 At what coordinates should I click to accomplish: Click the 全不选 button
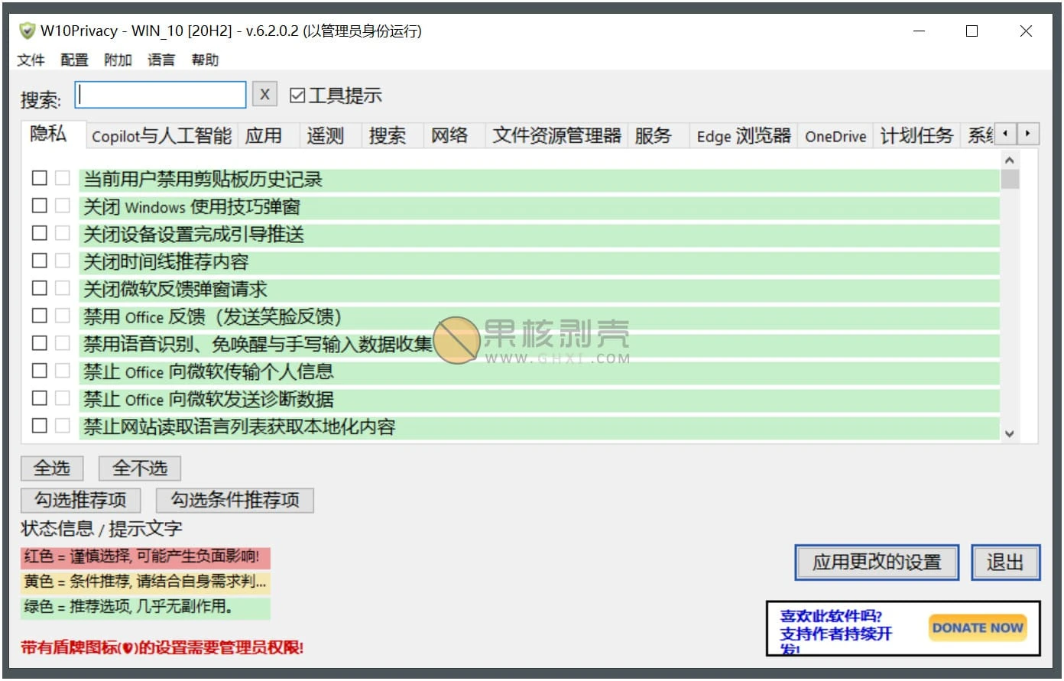pos(140,468)
